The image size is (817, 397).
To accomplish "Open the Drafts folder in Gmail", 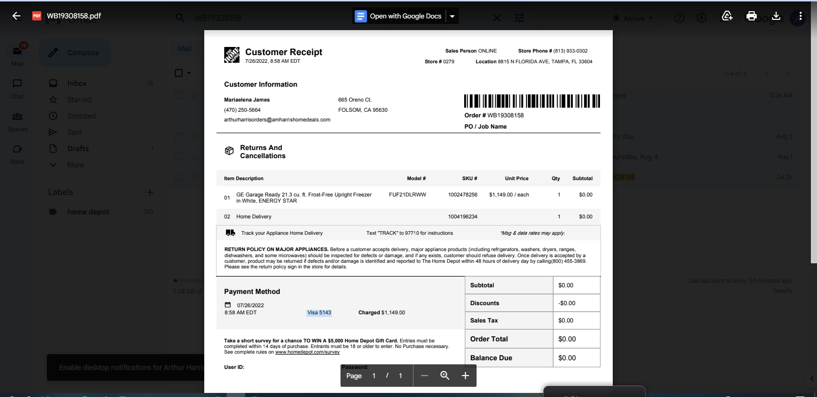I will (78, 148).
